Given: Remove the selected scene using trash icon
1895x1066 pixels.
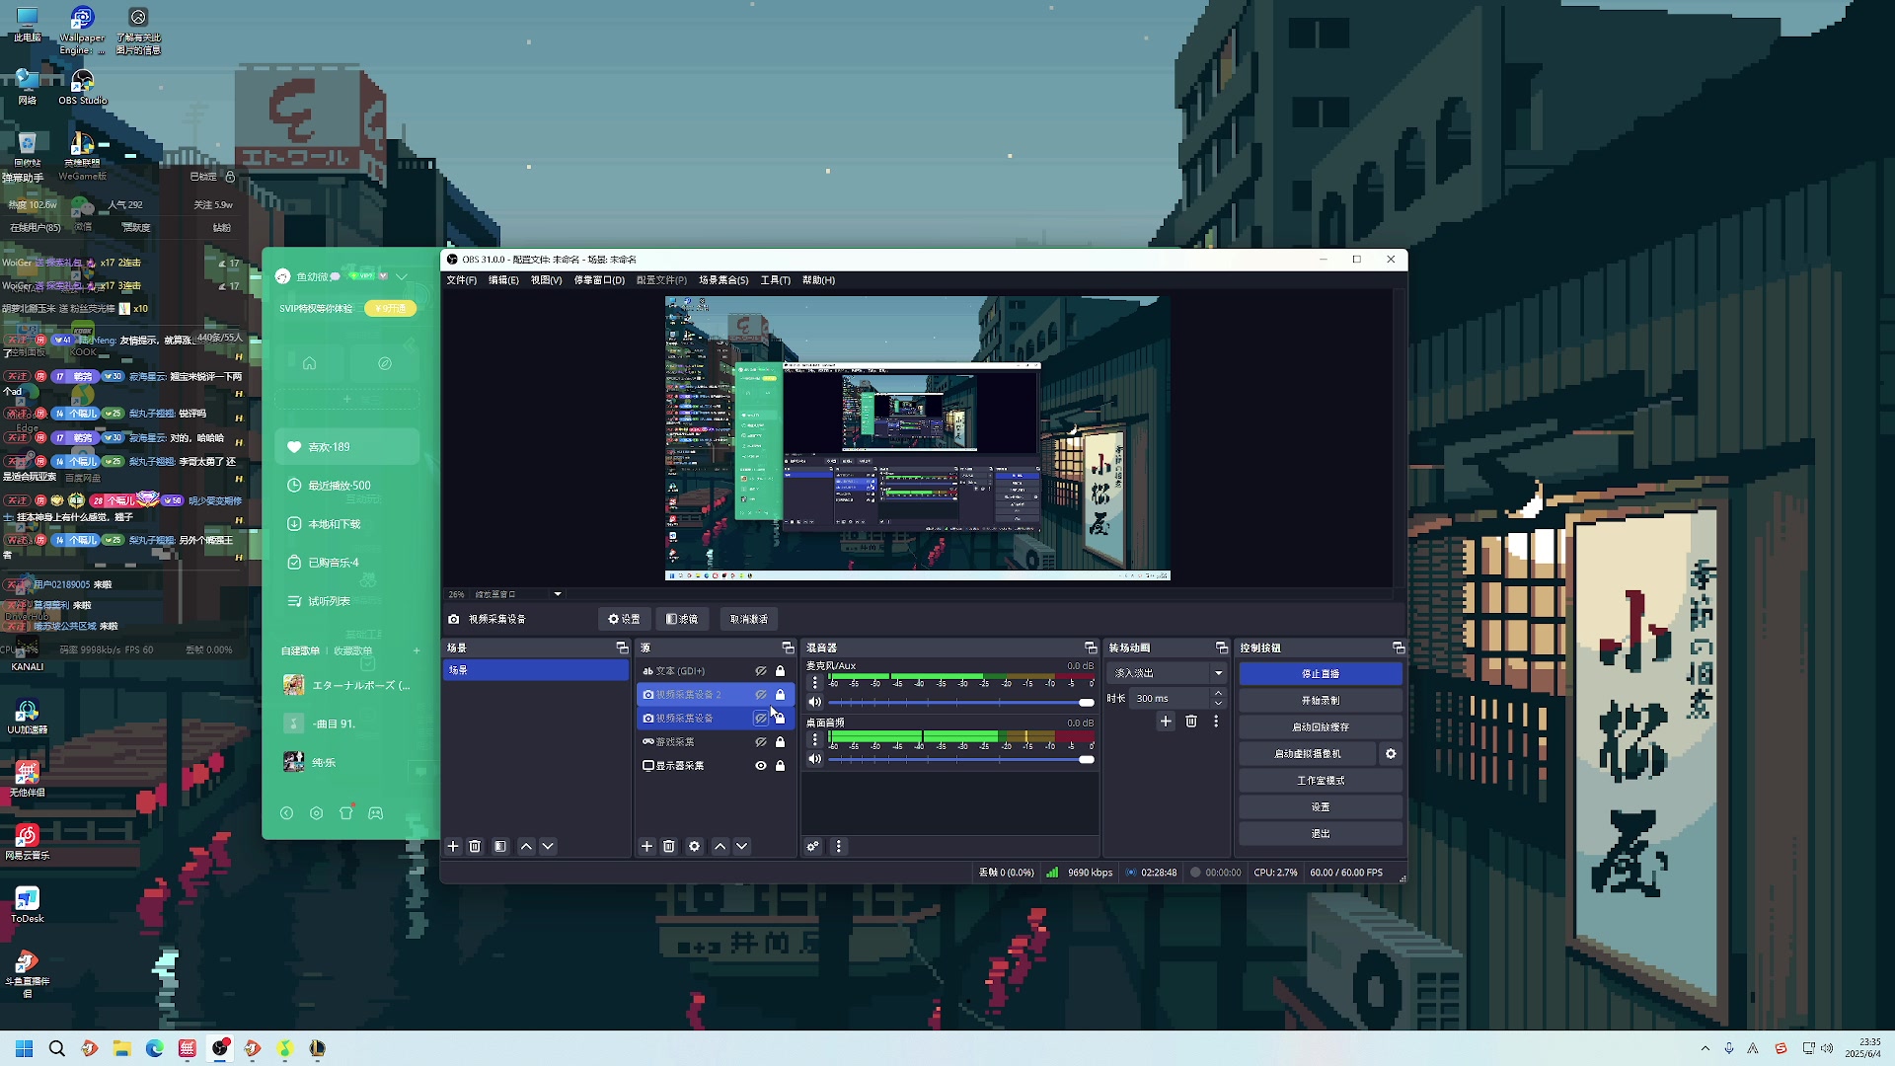Looking at the screenshot, I should [475, 846].
